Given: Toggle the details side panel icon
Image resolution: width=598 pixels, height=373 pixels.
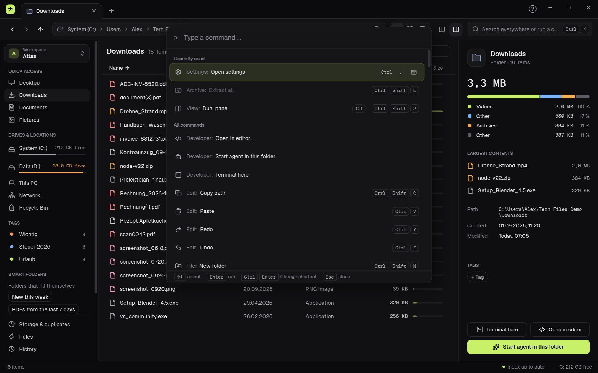Looking at the screenshot, I should 456,29.
